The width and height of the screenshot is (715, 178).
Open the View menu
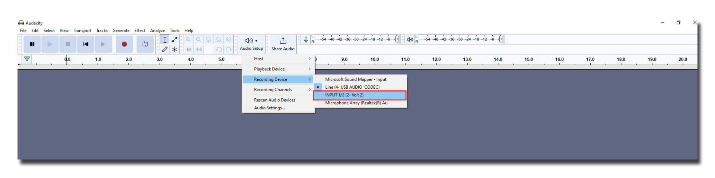pos(64,30)
